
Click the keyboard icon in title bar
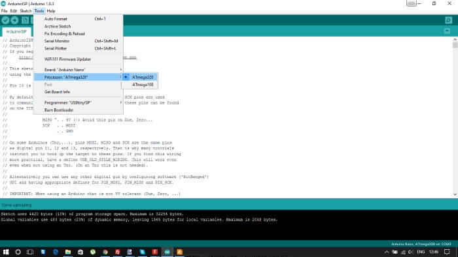(411, 3)
